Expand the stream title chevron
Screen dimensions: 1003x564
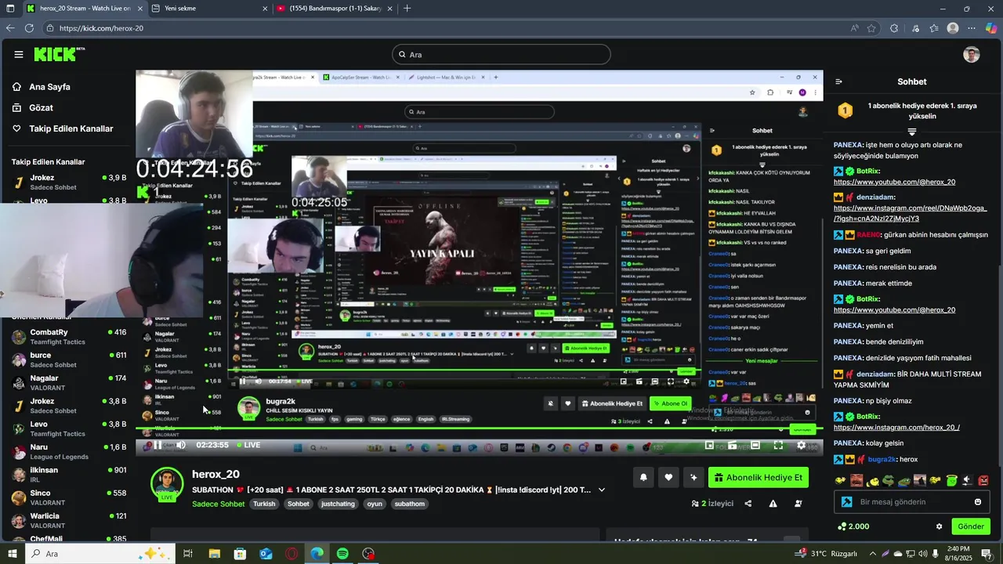[x=602, y=490]
